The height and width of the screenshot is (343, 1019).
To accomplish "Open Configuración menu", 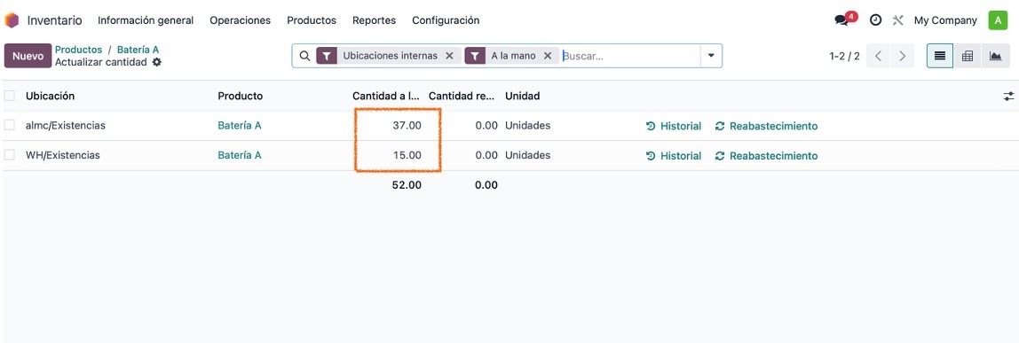I will click(x=446, y=20).
